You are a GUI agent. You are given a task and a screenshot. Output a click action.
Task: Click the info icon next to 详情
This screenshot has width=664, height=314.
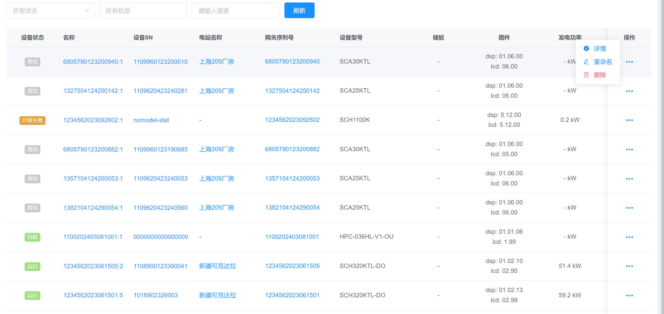(x=586, y=48)
